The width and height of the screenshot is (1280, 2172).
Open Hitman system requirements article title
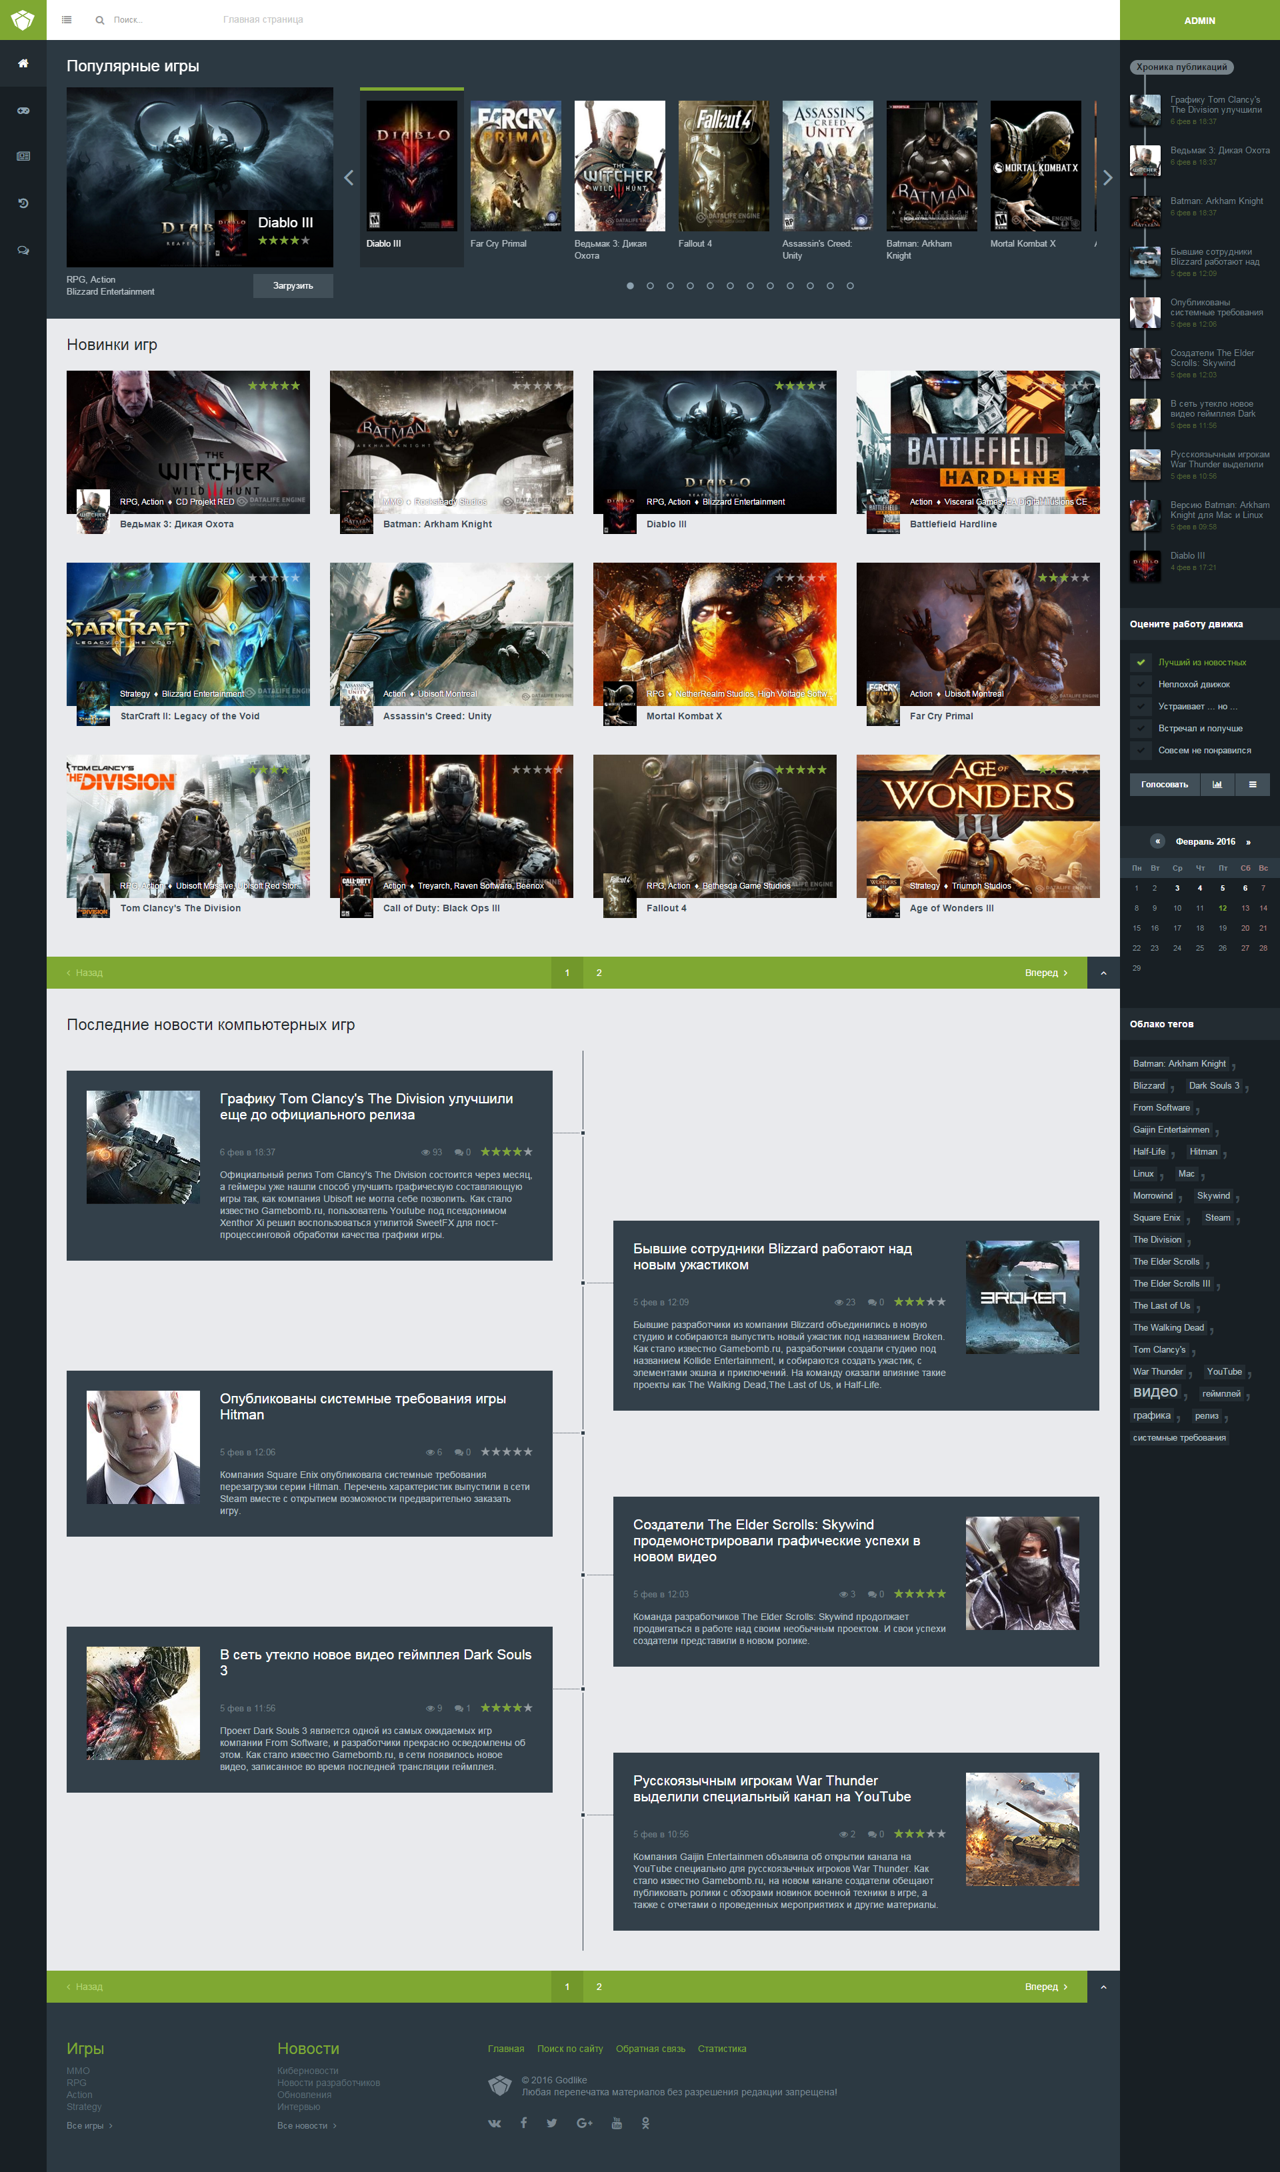(x=362, y=1406)
